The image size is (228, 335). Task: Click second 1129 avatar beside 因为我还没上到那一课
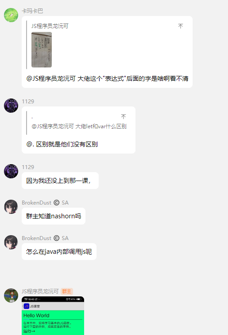pyautogui.click(x=11, y=171)
